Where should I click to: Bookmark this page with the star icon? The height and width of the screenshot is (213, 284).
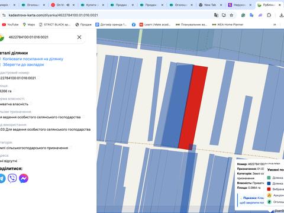pyautogui.click(x=231, y=15)
